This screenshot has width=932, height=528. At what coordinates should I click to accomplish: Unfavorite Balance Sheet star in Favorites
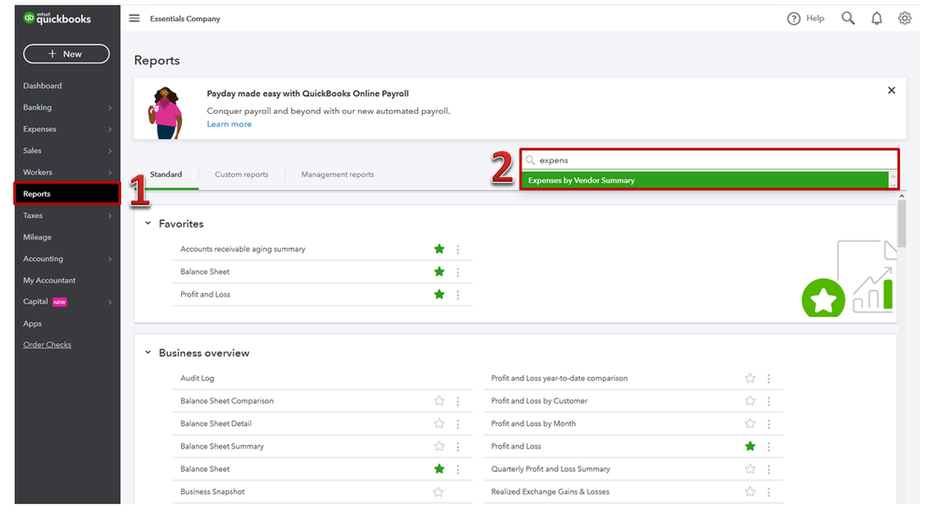click(439, 271)
